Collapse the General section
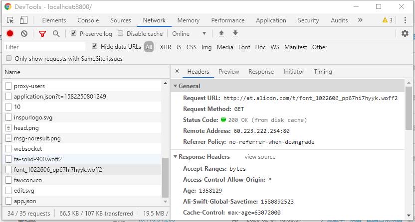The height and width of the screenshot is (222, 415). 187,86
